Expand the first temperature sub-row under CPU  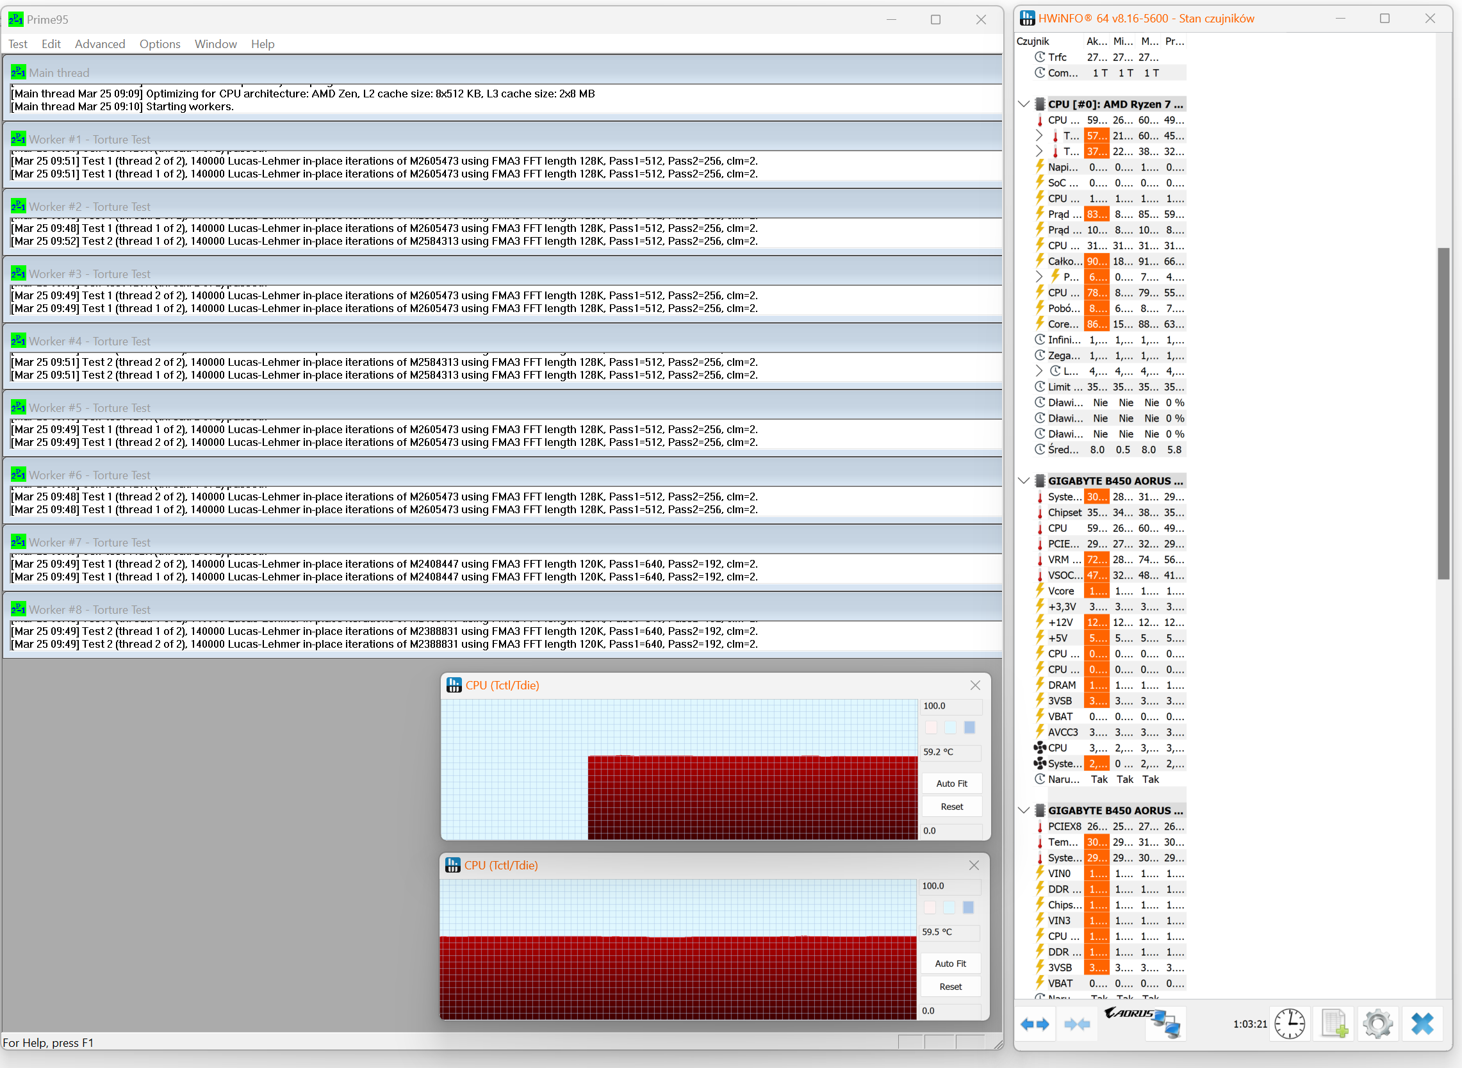click(x=1039, y=136)
